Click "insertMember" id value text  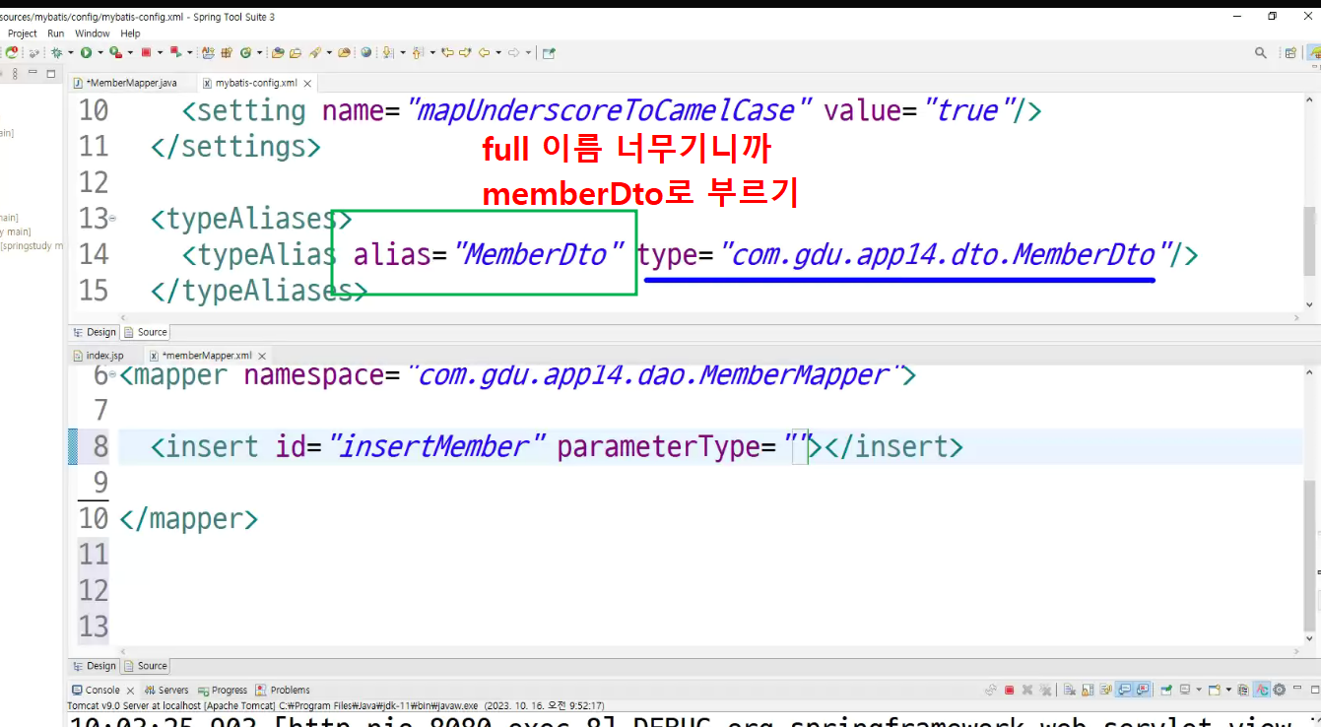(x=437, y=447)
